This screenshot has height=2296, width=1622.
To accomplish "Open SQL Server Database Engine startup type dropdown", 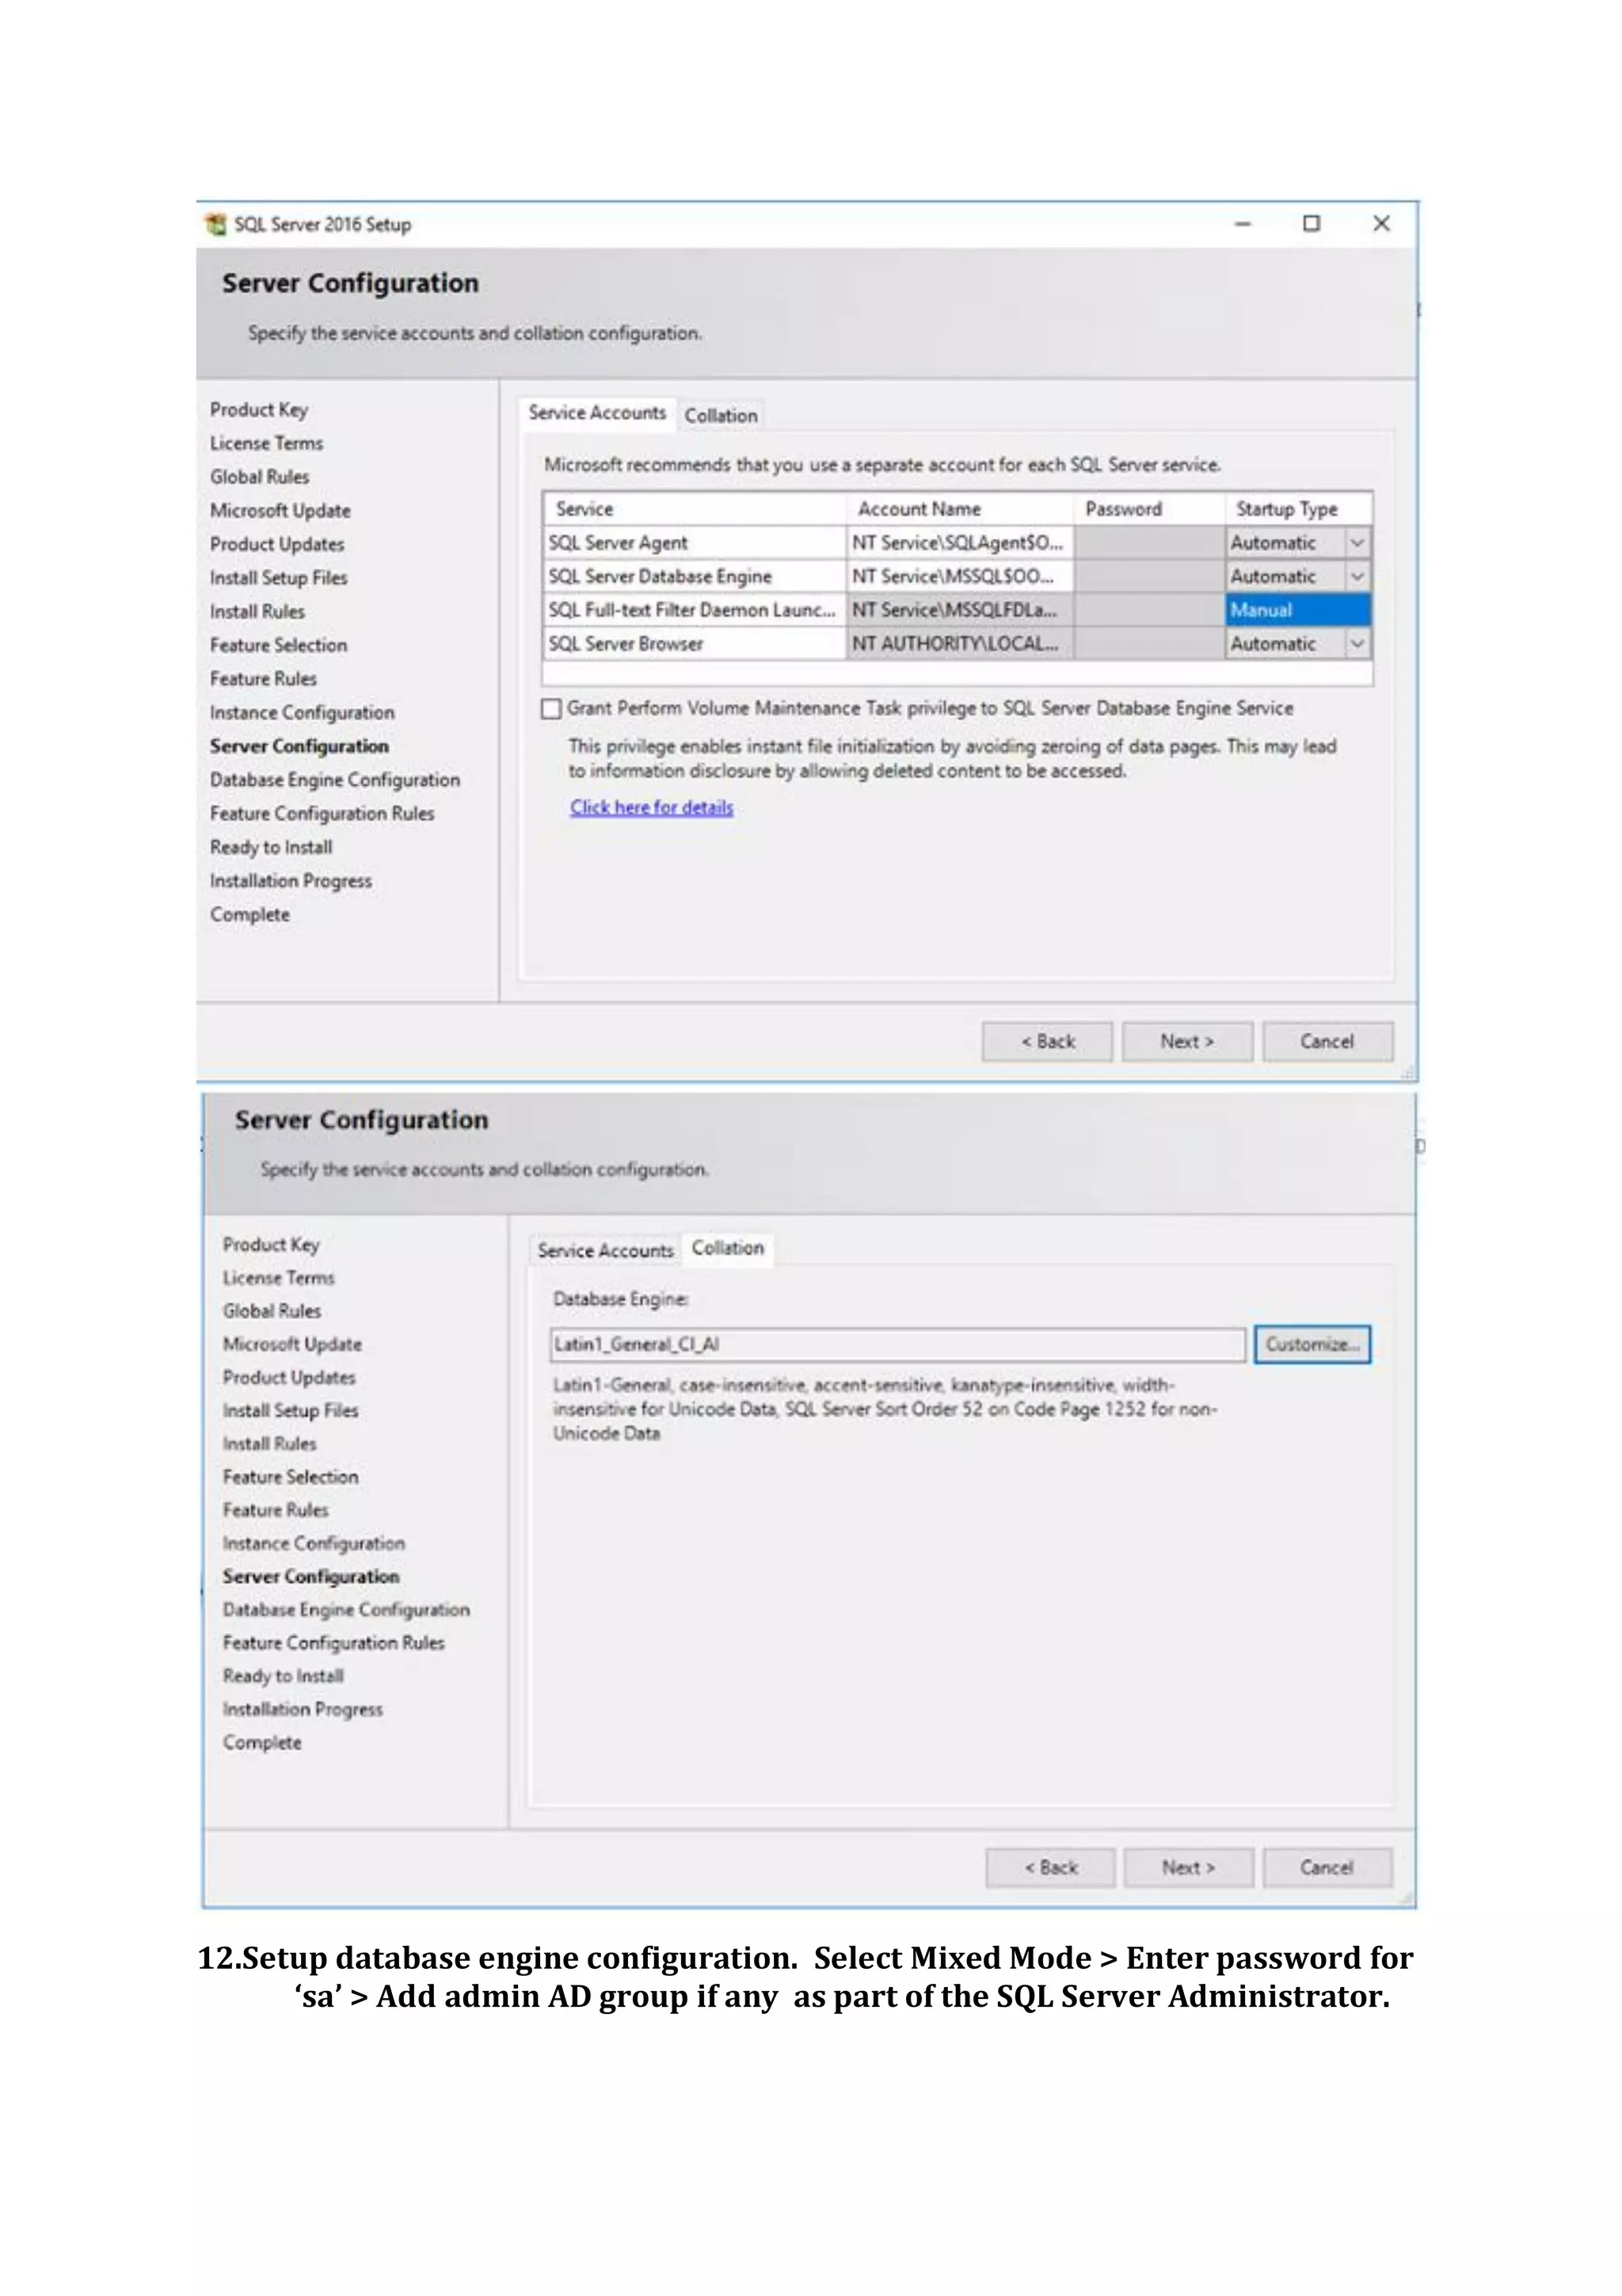I will (x=1356, y=577).
